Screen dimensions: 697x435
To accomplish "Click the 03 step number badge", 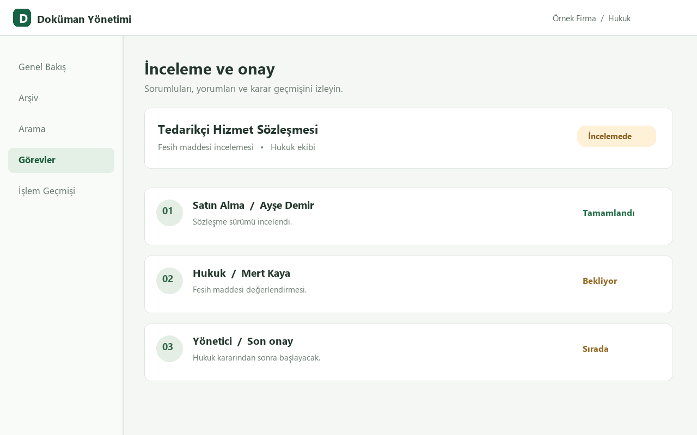I will tap(169, 349).
